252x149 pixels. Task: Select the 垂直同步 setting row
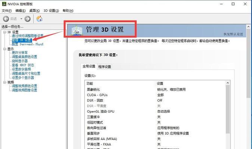point(155,133)
